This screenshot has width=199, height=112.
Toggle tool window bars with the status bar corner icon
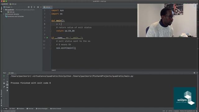1,111
